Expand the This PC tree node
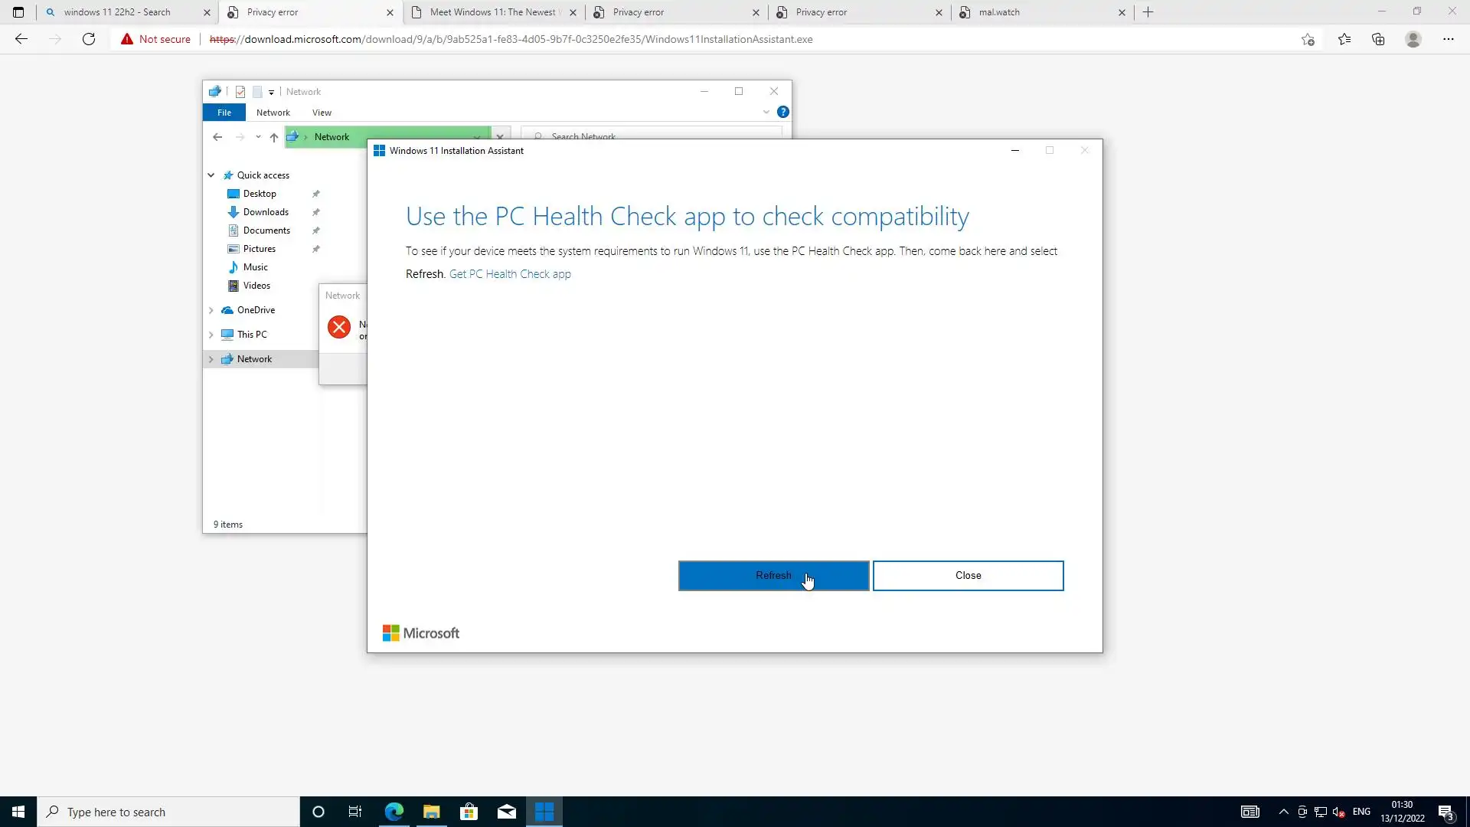The image size is (1470, 827). click(x=211, y=335)
